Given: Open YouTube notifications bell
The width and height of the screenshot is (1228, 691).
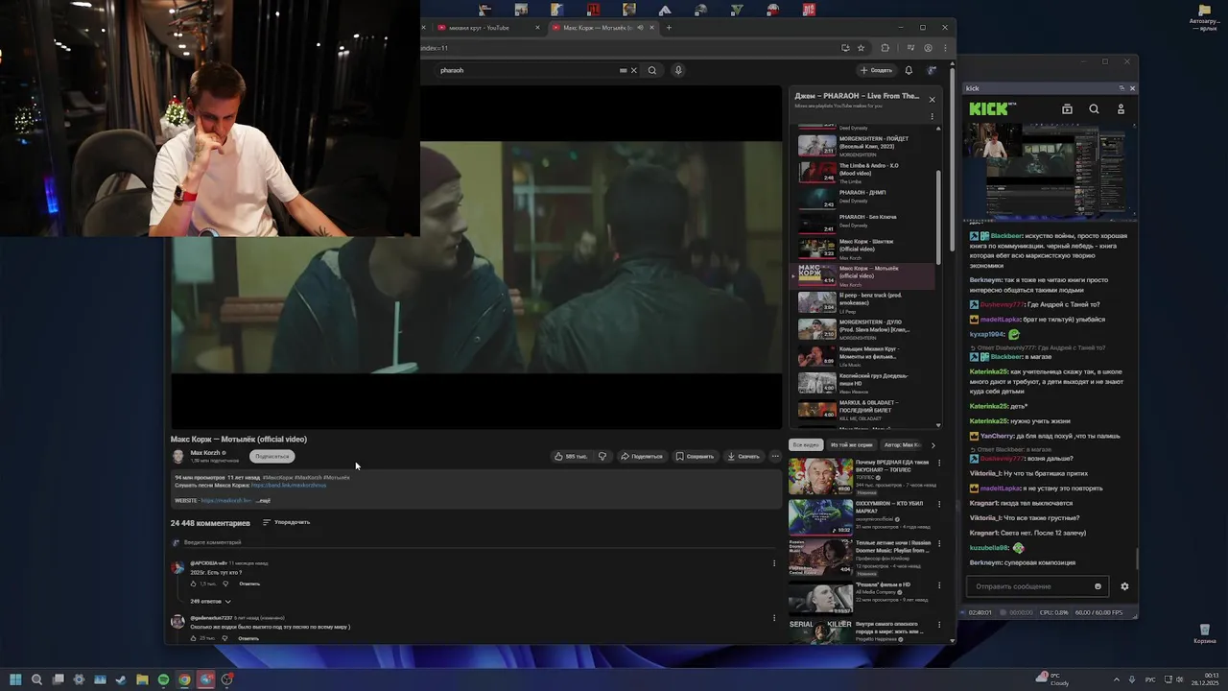Looking at the screenshot, I should coord(909,70).
